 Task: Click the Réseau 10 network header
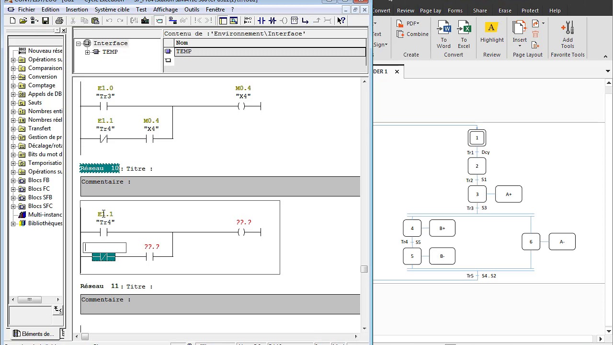tap(100, 169)
